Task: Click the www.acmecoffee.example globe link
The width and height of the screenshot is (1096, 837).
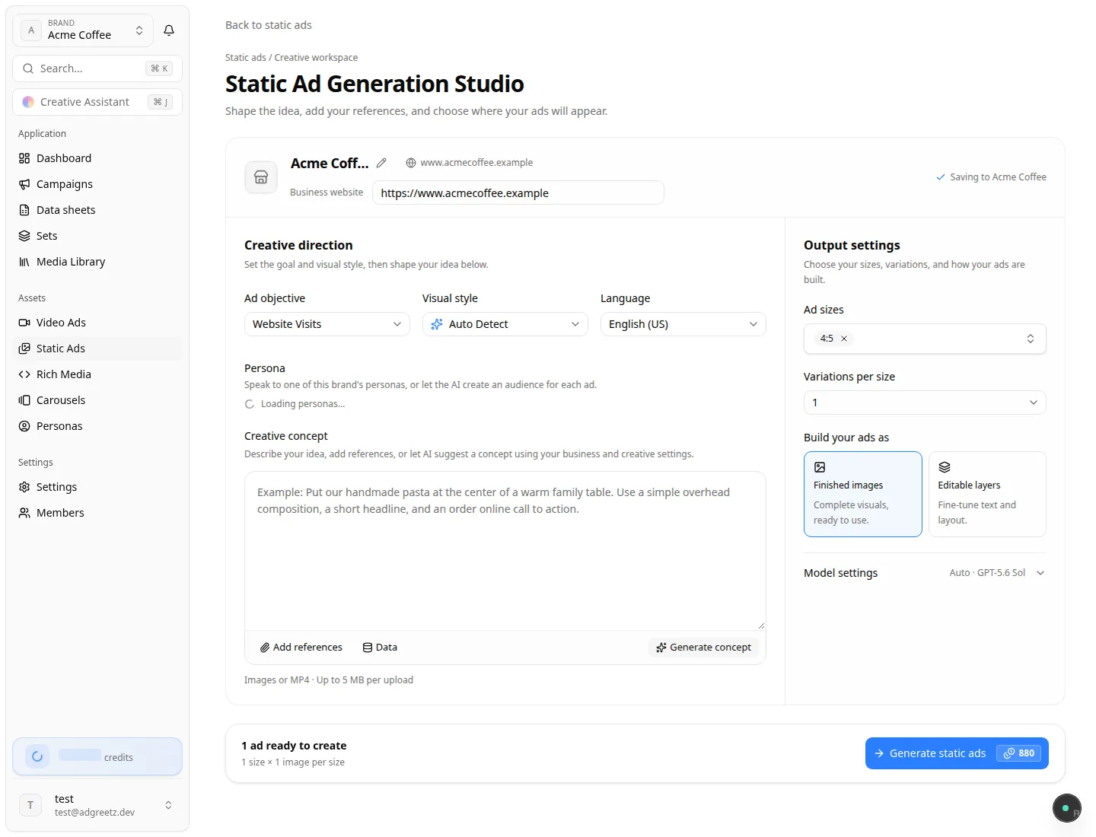Action: 470,163
